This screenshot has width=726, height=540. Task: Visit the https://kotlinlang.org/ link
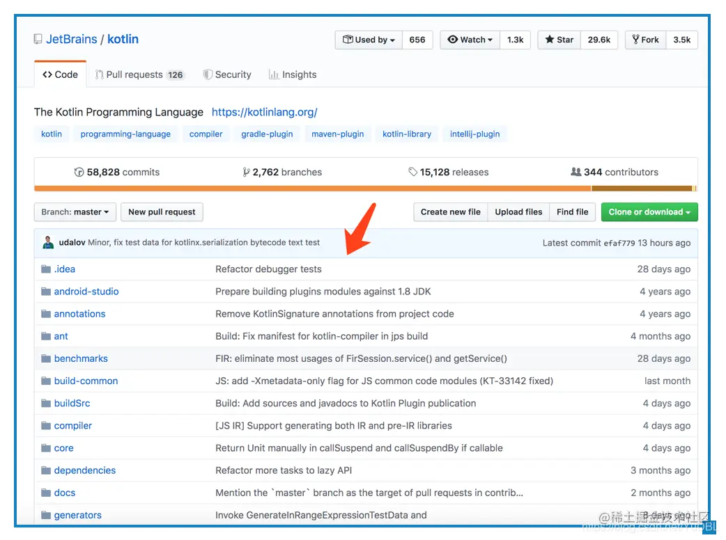pos(264,112)
